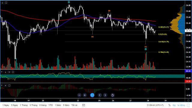This screenshot has width=192, height=108.
Task: Open timezone menu at 11:09:44 (UTC+7)
Action: [155, 105]
